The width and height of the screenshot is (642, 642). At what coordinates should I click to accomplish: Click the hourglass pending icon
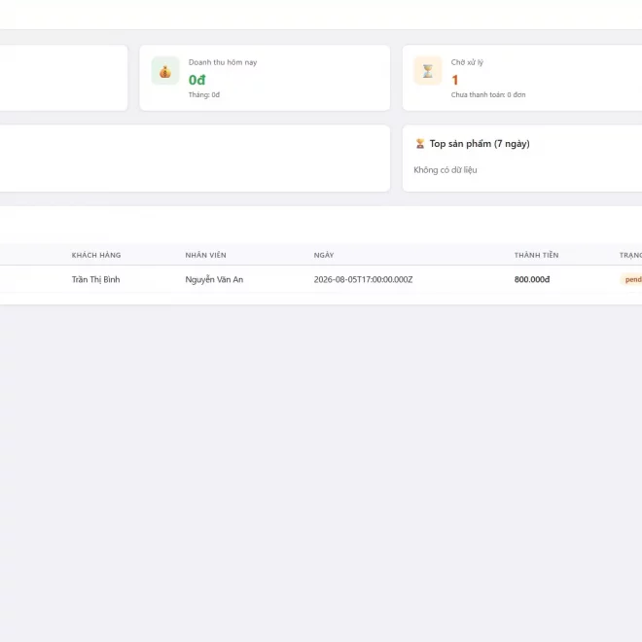pos(428,71)
